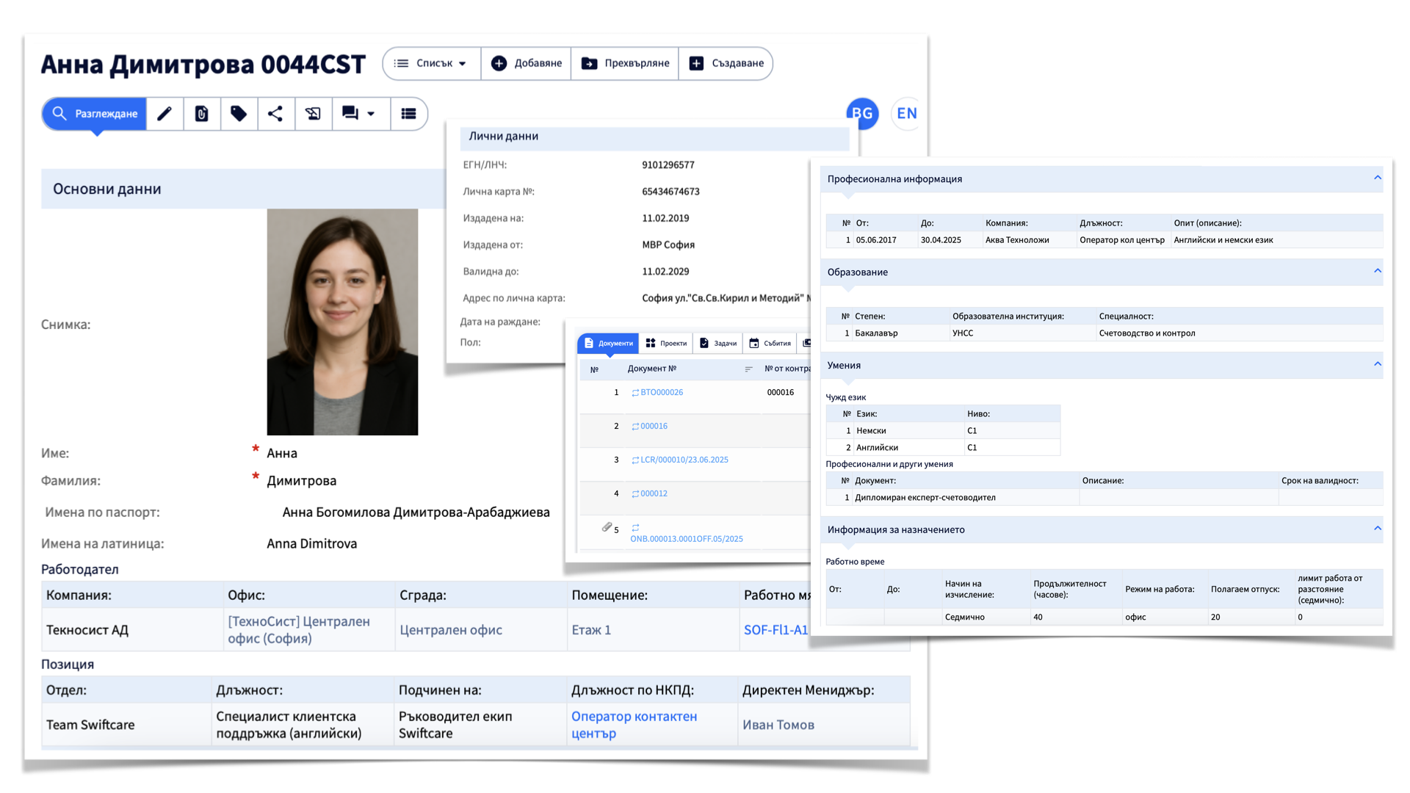The height and width of the screenshot is (793, 1410).
Task: Switch language to EN
Action: click(907, 114)
